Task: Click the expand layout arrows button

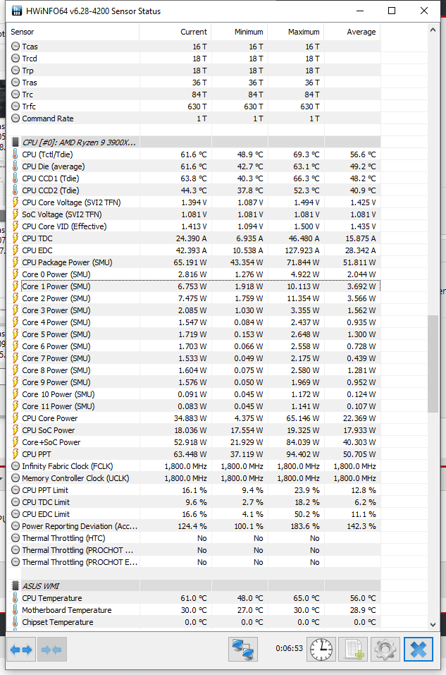Action: 21,649
